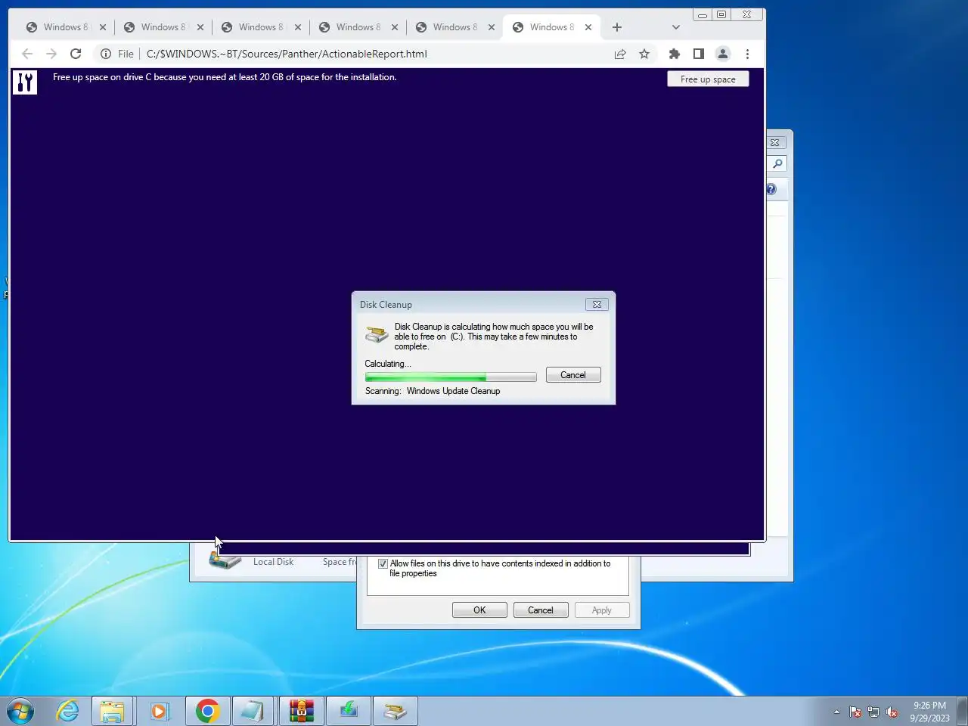Image resolution: width=968 pixels, height=726 pixels.
Task: Close the first Windows 8 tab
Action: [x=103, y=27]
